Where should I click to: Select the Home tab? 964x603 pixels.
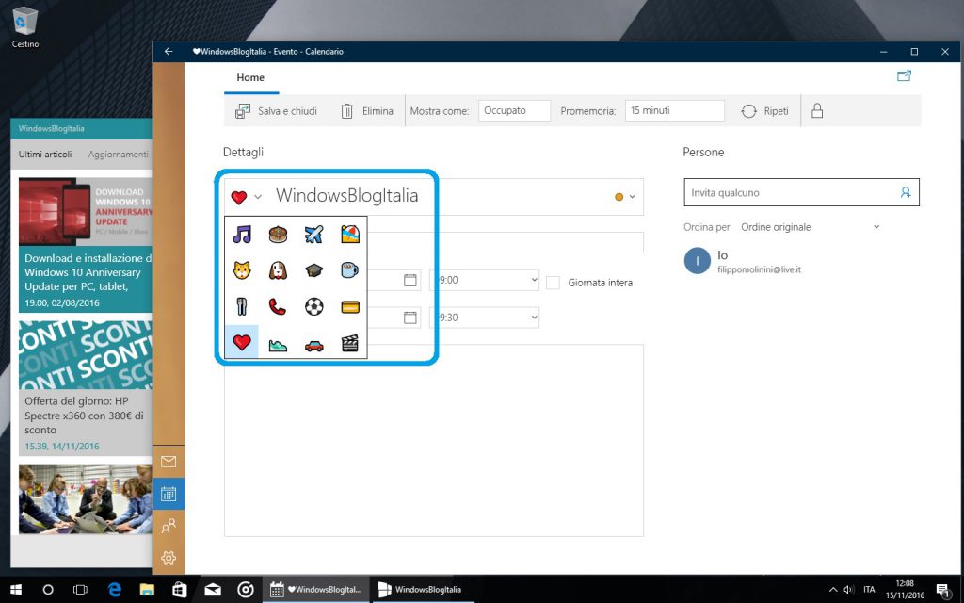pos(250,77)
